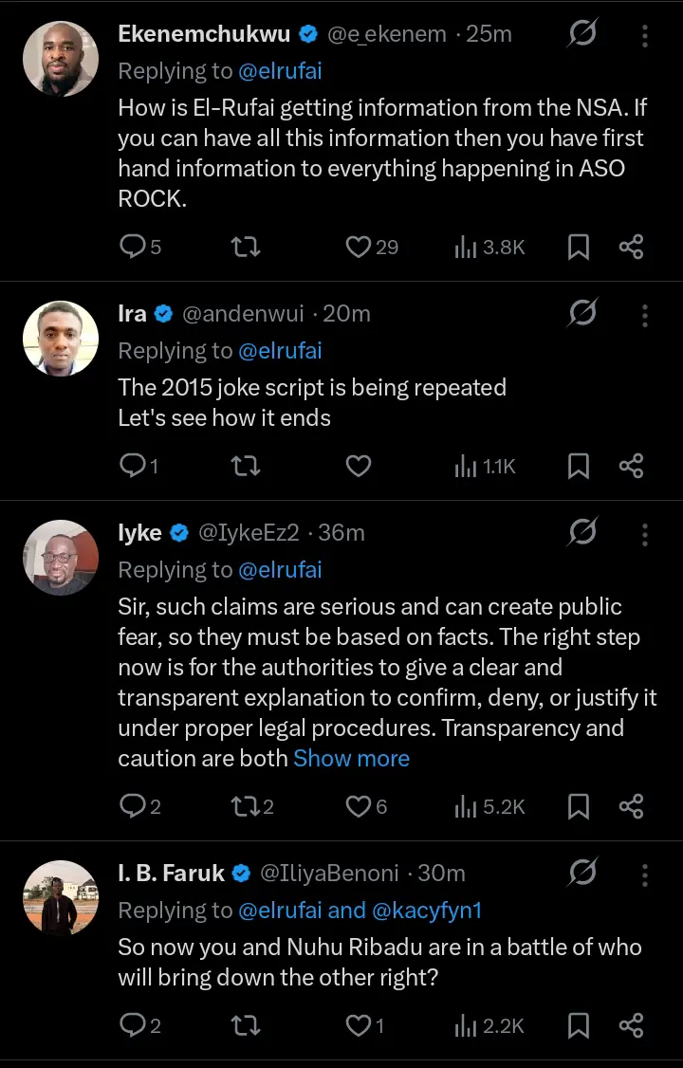This screenshot has height=1068, width=683.
Task: Open more options menu on Ekenemchukwu's tweet
Action: [645, 36]
